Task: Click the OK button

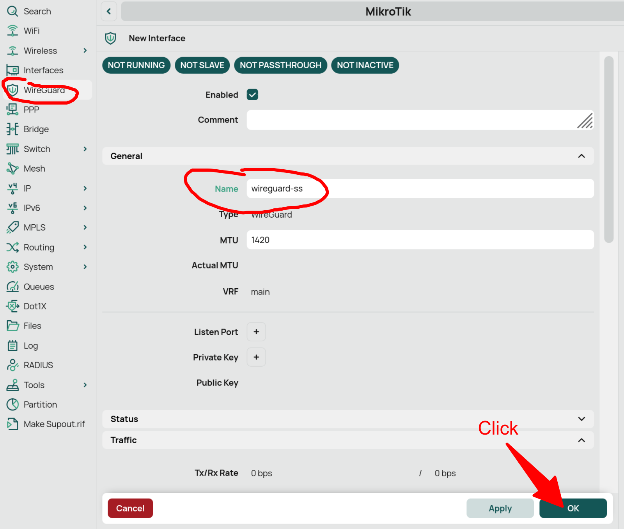Action: [x=573, y=508]
